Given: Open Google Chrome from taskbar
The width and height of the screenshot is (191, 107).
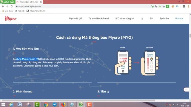Looking at the screenshot, I should tap(46, 104).
